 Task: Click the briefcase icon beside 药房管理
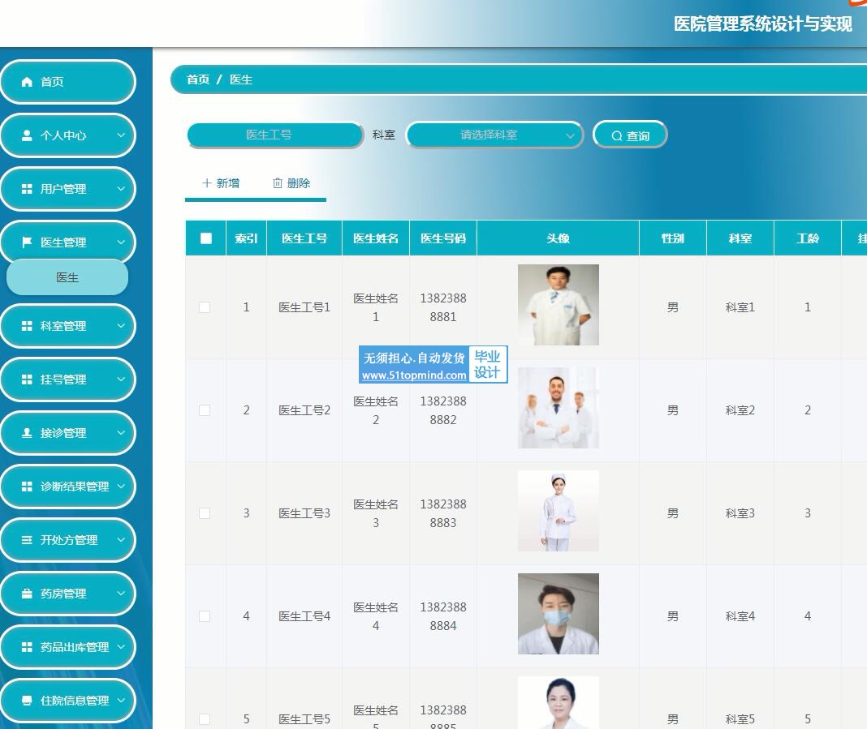(x=27, y=594)
